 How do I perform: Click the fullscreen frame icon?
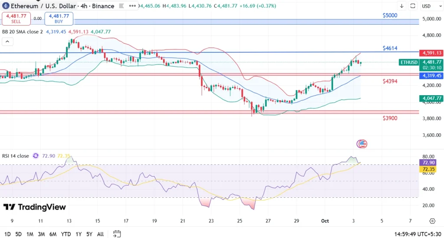tap(413, 6)
